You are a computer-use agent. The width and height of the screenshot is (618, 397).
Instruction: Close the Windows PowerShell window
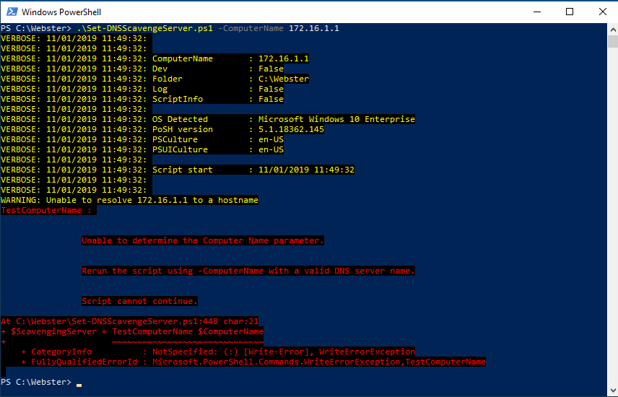coord(601,12)
